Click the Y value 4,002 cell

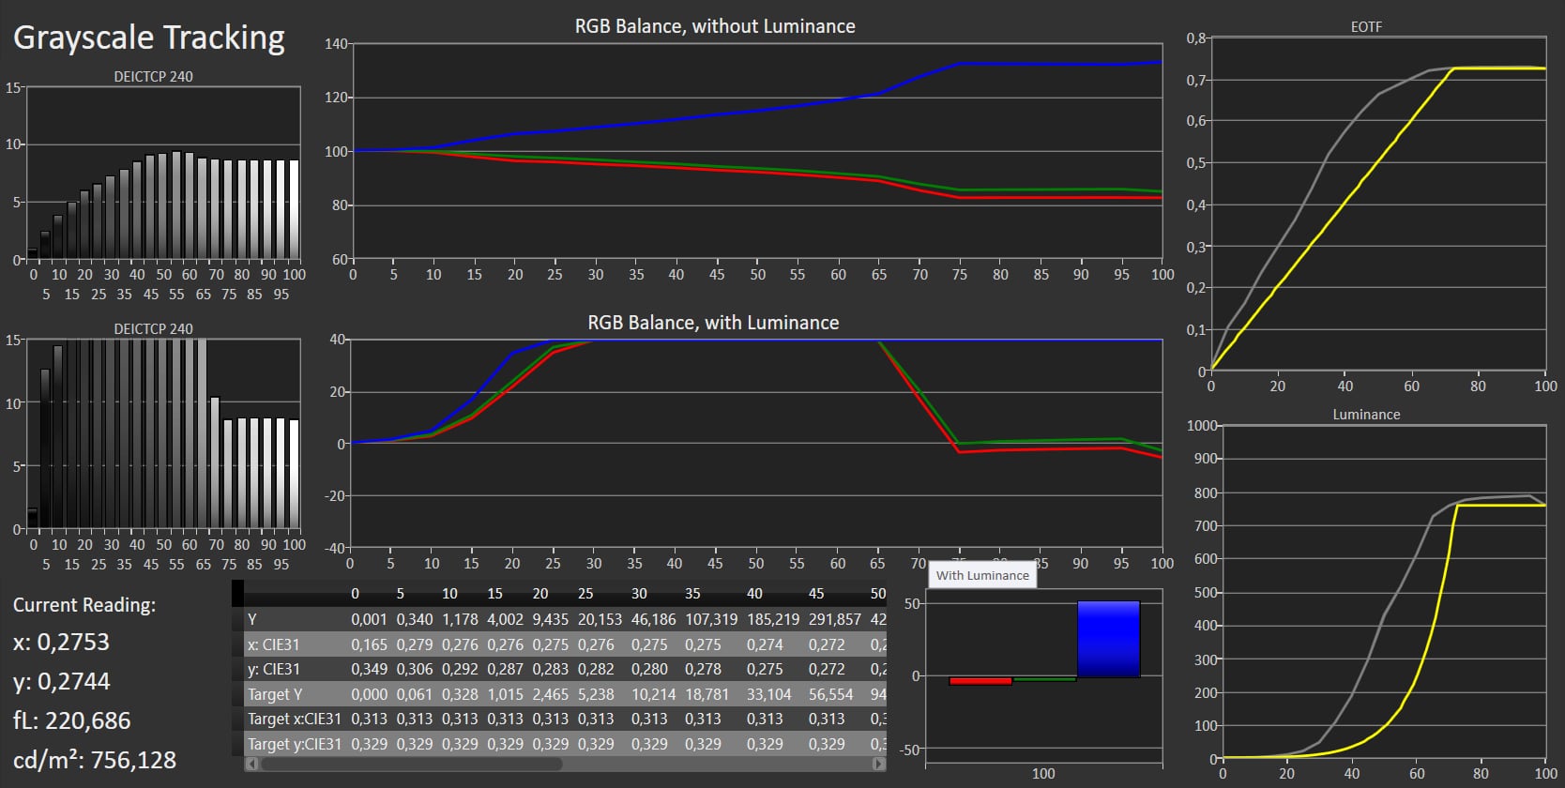point(505,619)
